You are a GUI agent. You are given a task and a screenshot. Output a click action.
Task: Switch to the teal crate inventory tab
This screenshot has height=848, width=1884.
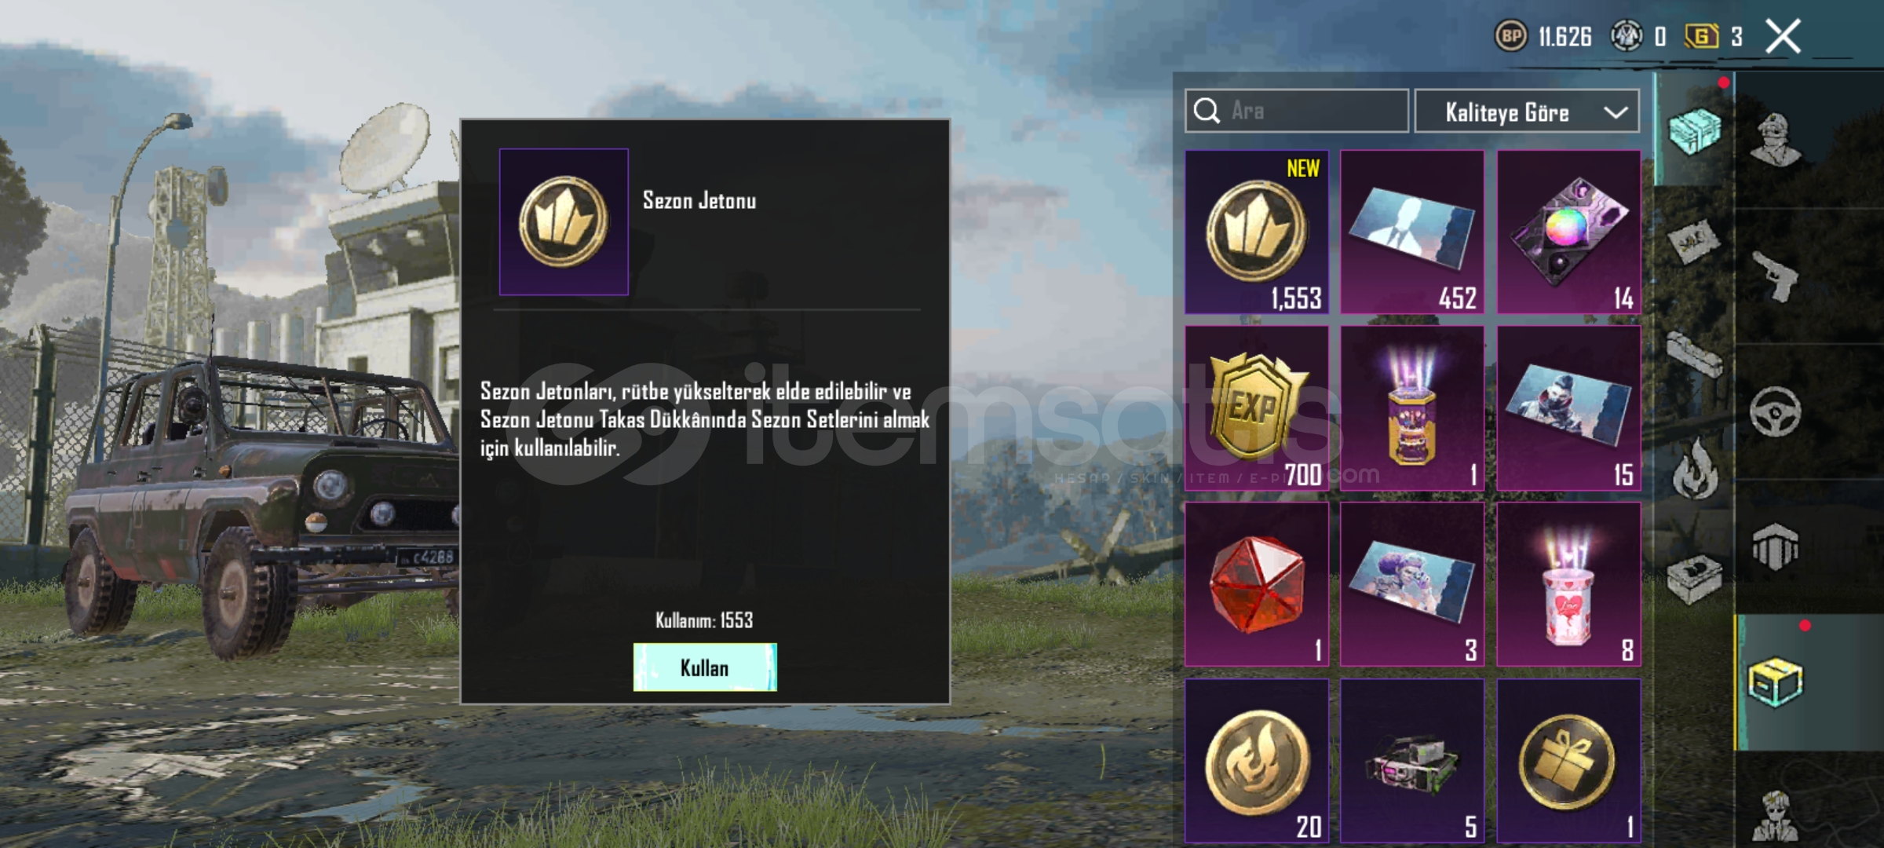tap(1695, 130)
